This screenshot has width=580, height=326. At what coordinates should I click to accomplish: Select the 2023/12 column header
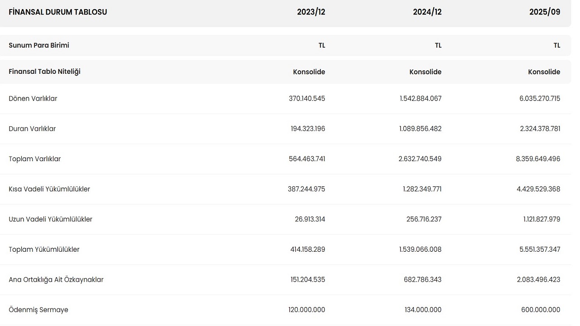click(x=311, y=12)
